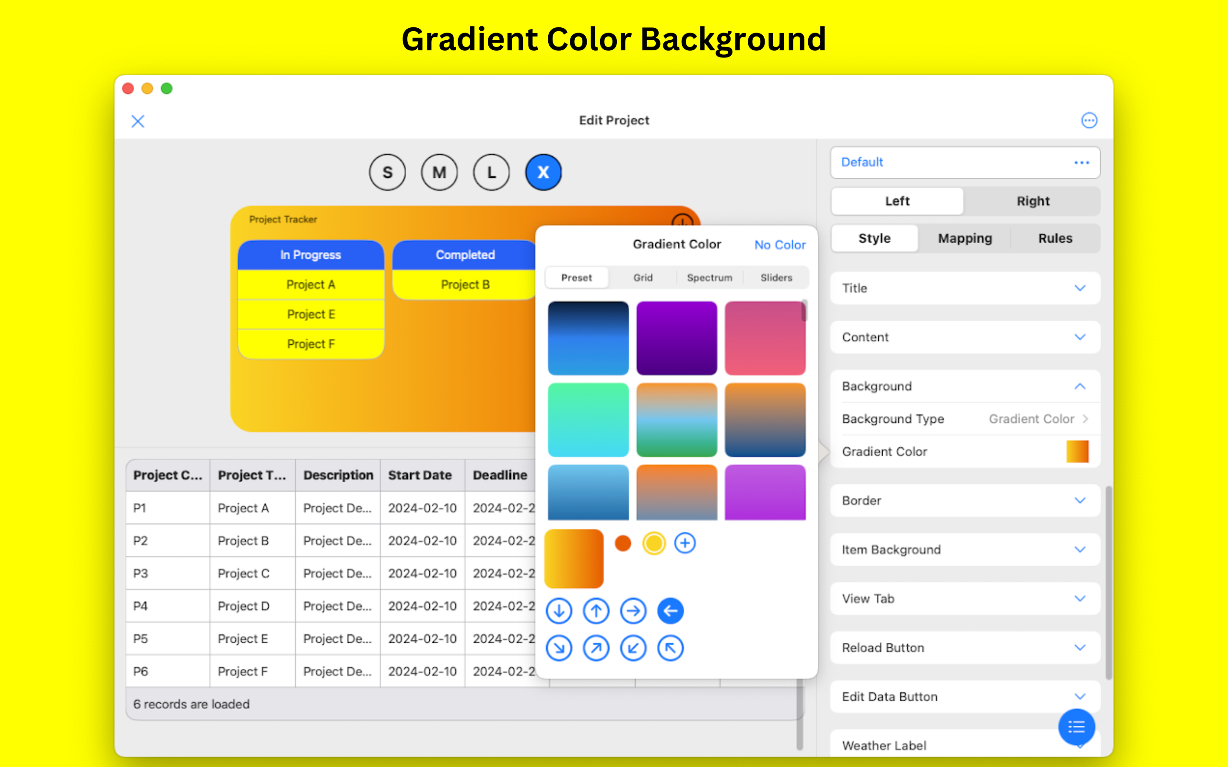
Task: Select widget size S
Action: (387, 173)
